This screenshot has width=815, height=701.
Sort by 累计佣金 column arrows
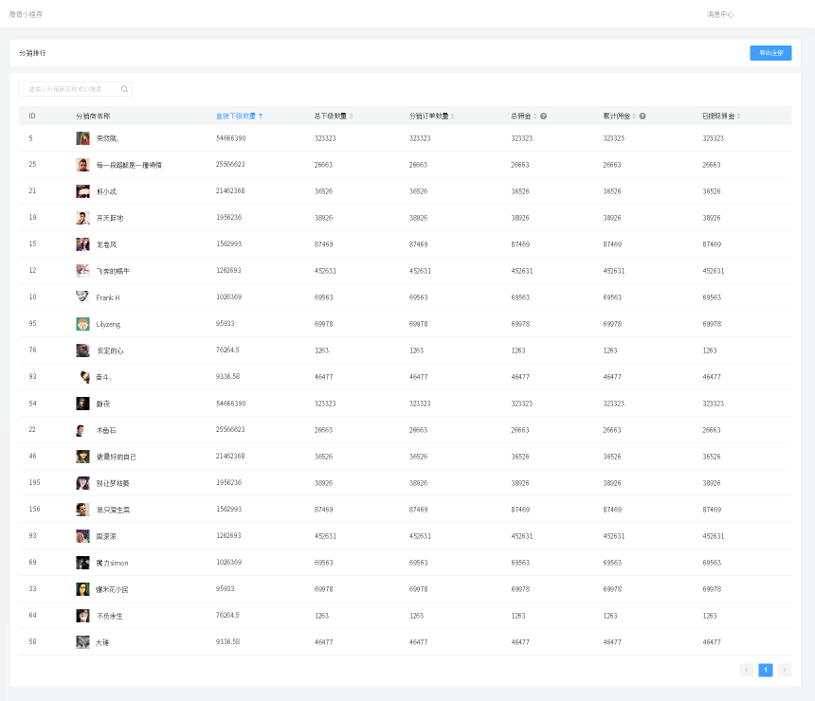[x=634, y=116]
